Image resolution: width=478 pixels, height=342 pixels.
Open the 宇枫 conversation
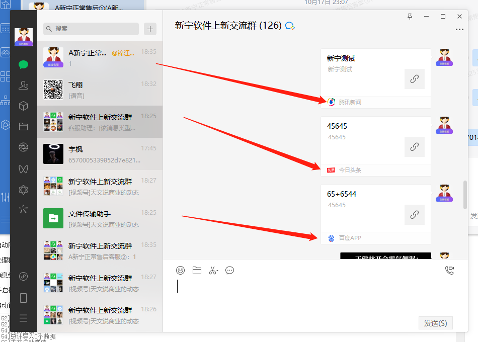[x=100, y=154]
